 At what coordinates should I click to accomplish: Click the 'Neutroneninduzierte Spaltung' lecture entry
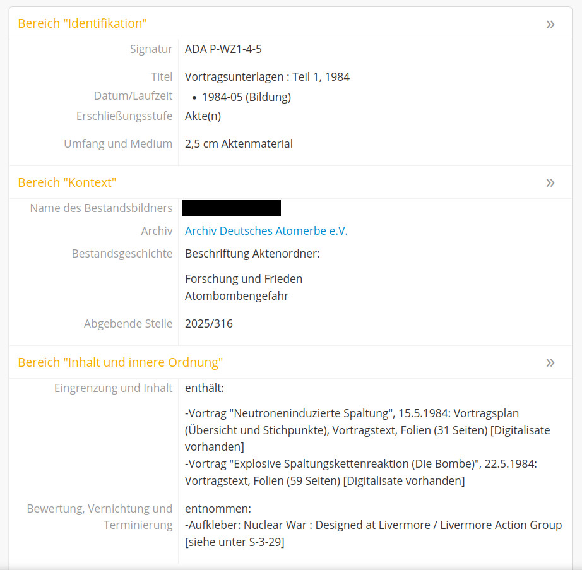coord(309,413)
